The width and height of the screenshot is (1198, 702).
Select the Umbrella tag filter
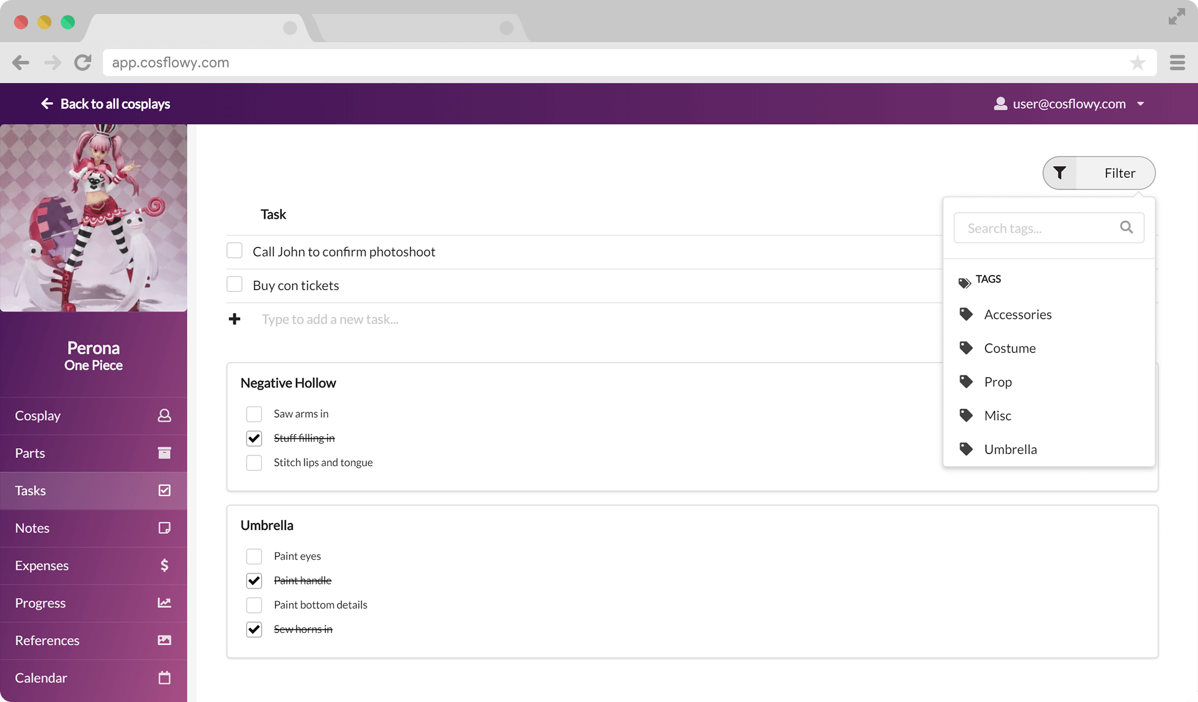1010,449
